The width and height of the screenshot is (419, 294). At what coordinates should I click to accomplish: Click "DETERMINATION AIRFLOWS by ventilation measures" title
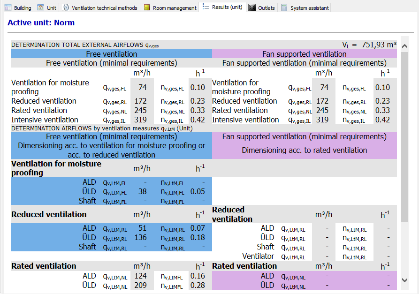click(x=102, y=128)
